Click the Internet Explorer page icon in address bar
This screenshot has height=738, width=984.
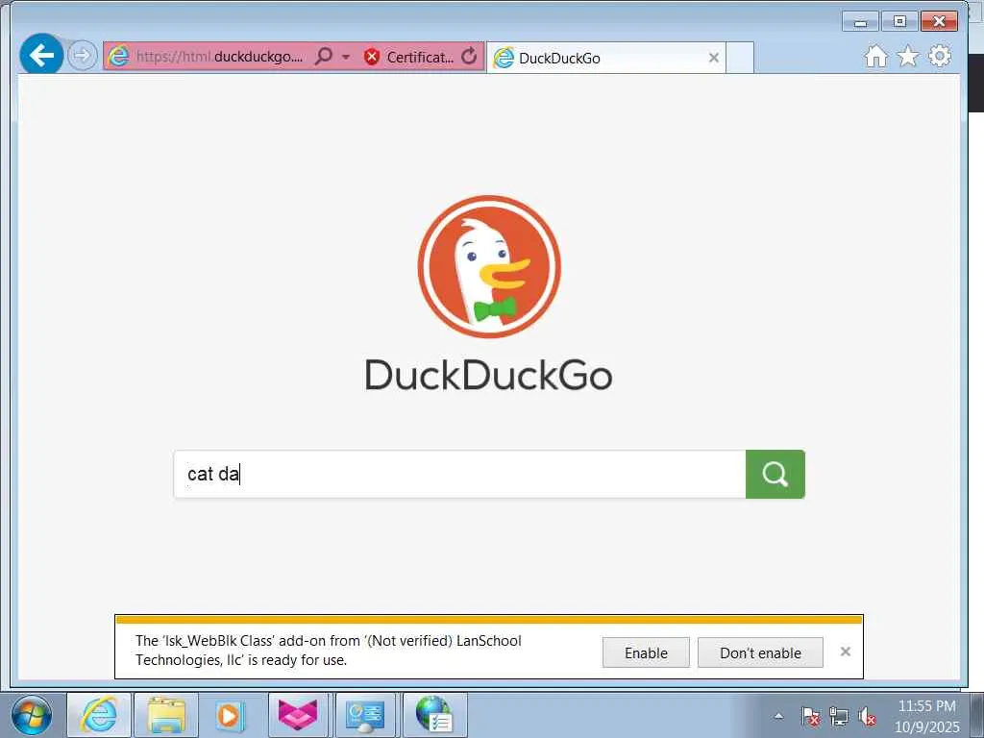click(118, 57)
